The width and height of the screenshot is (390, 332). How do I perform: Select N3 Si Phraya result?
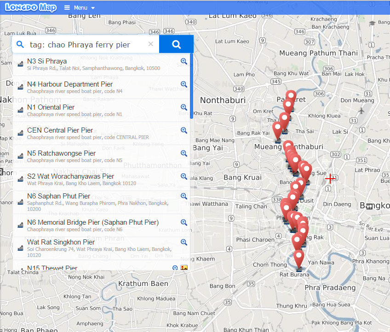click(102, 64)
